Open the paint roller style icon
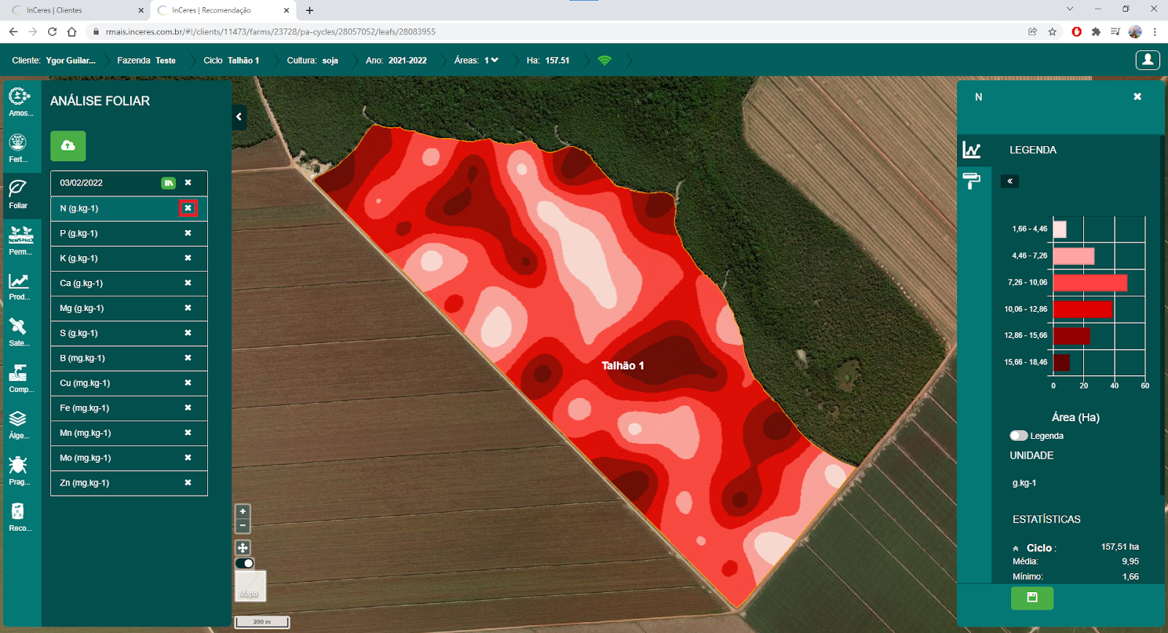 972,180
